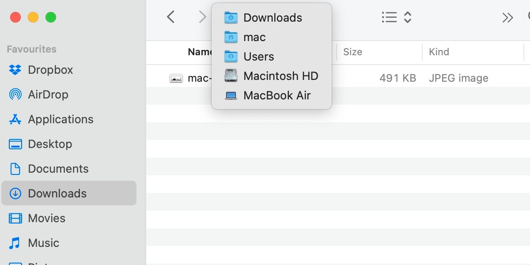Choose Downloads in the path menu
The image size is (530, 265).
click(272, 18)
